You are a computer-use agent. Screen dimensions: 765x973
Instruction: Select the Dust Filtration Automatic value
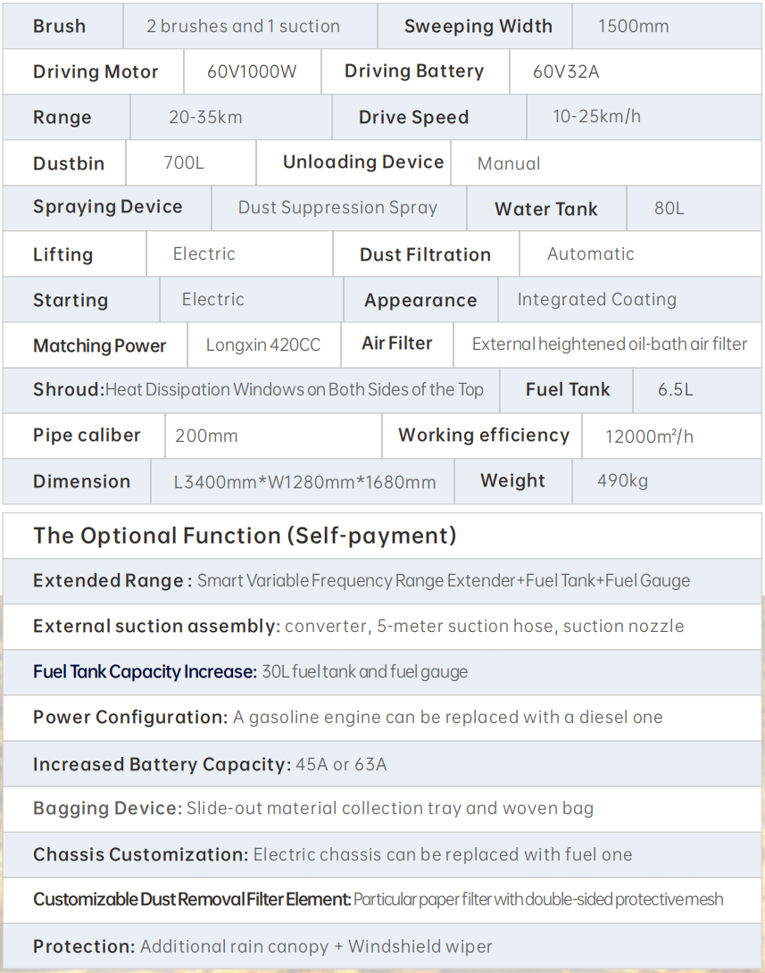point(591,254)
